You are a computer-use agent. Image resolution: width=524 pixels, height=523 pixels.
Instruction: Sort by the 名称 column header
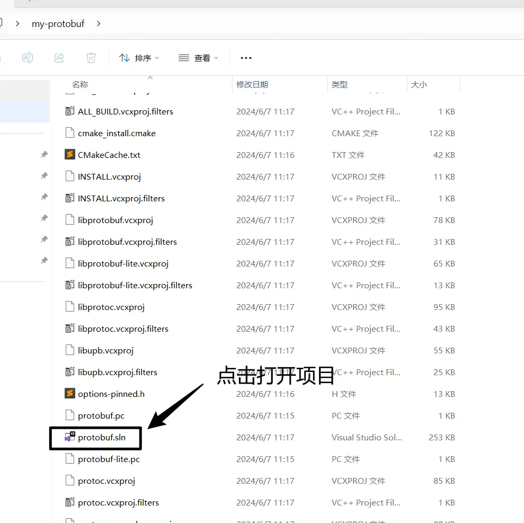tap(80, 85)
